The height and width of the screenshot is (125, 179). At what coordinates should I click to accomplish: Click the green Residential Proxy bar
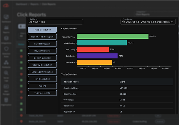click(x=113, y=36)
